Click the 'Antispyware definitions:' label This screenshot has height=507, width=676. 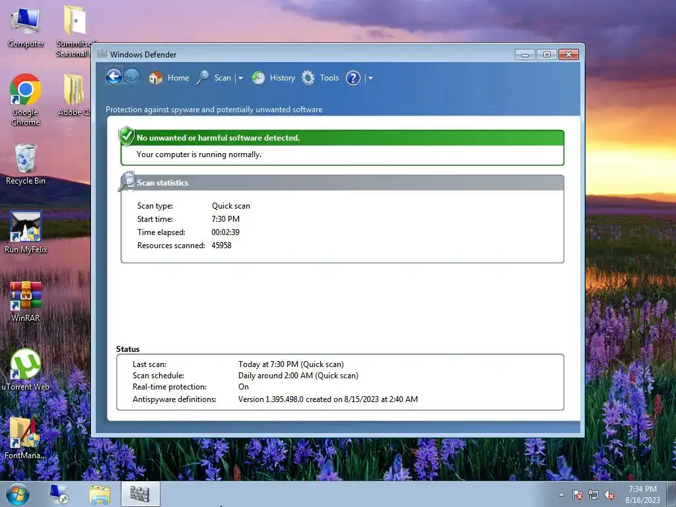pos(174,399)
